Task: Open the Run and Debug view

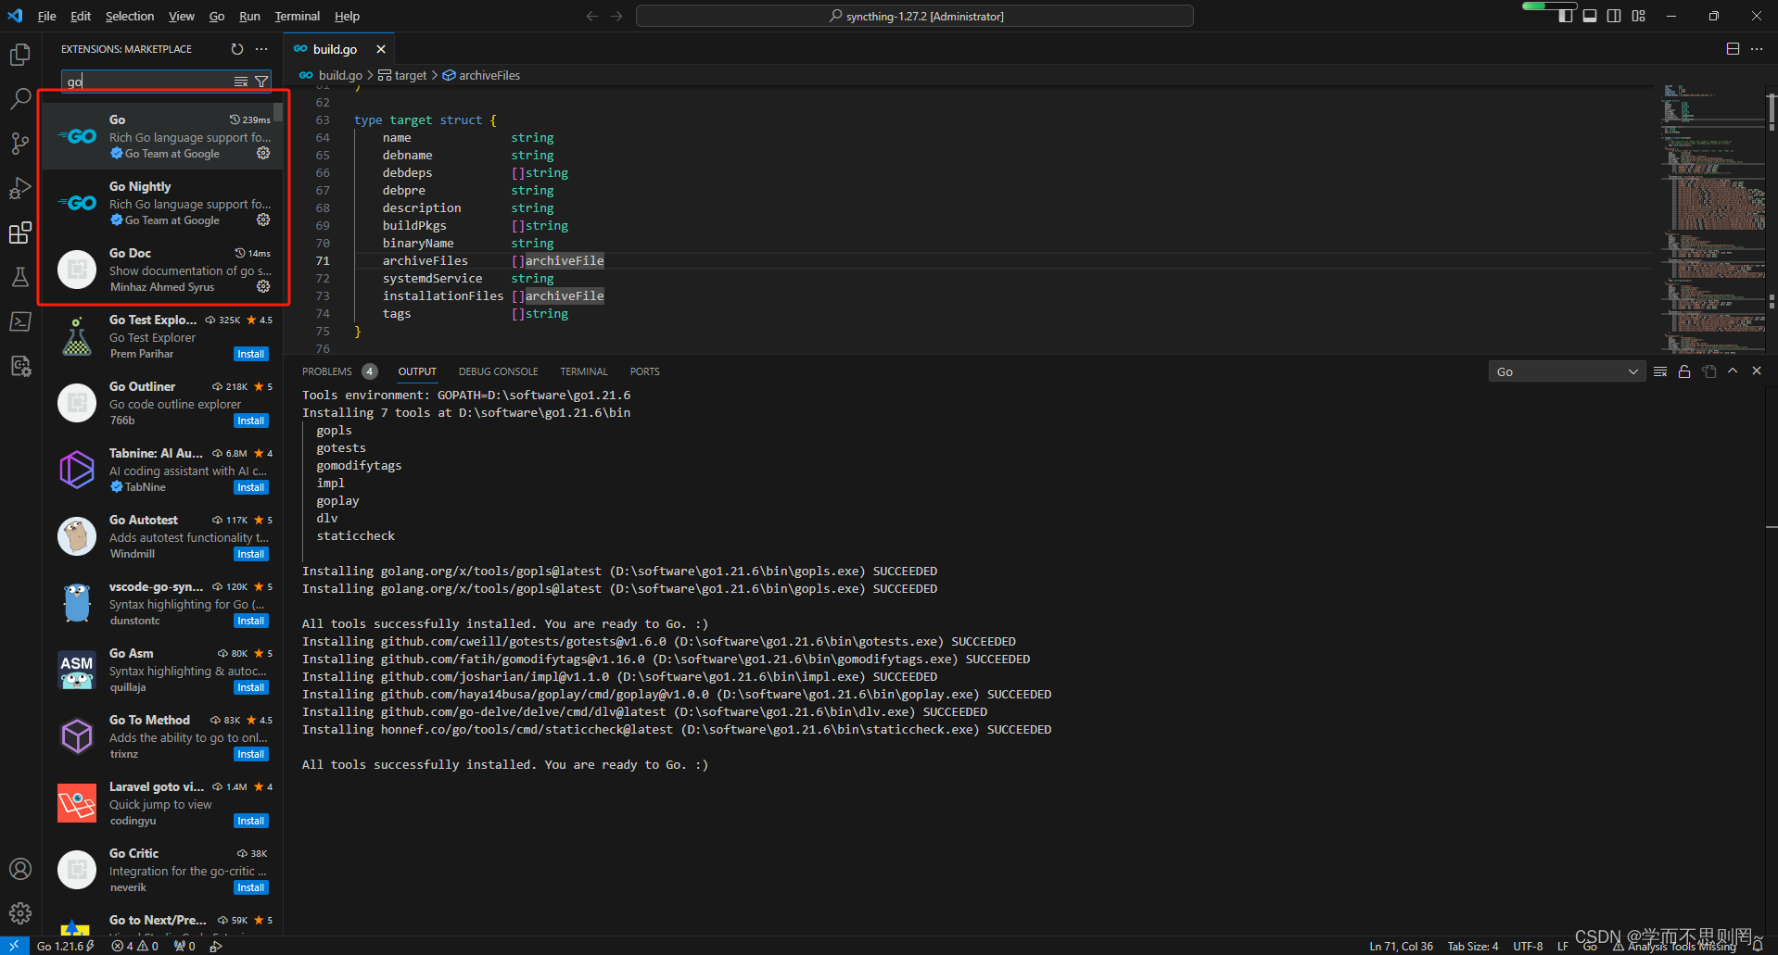Action: (x=20, y=188)
